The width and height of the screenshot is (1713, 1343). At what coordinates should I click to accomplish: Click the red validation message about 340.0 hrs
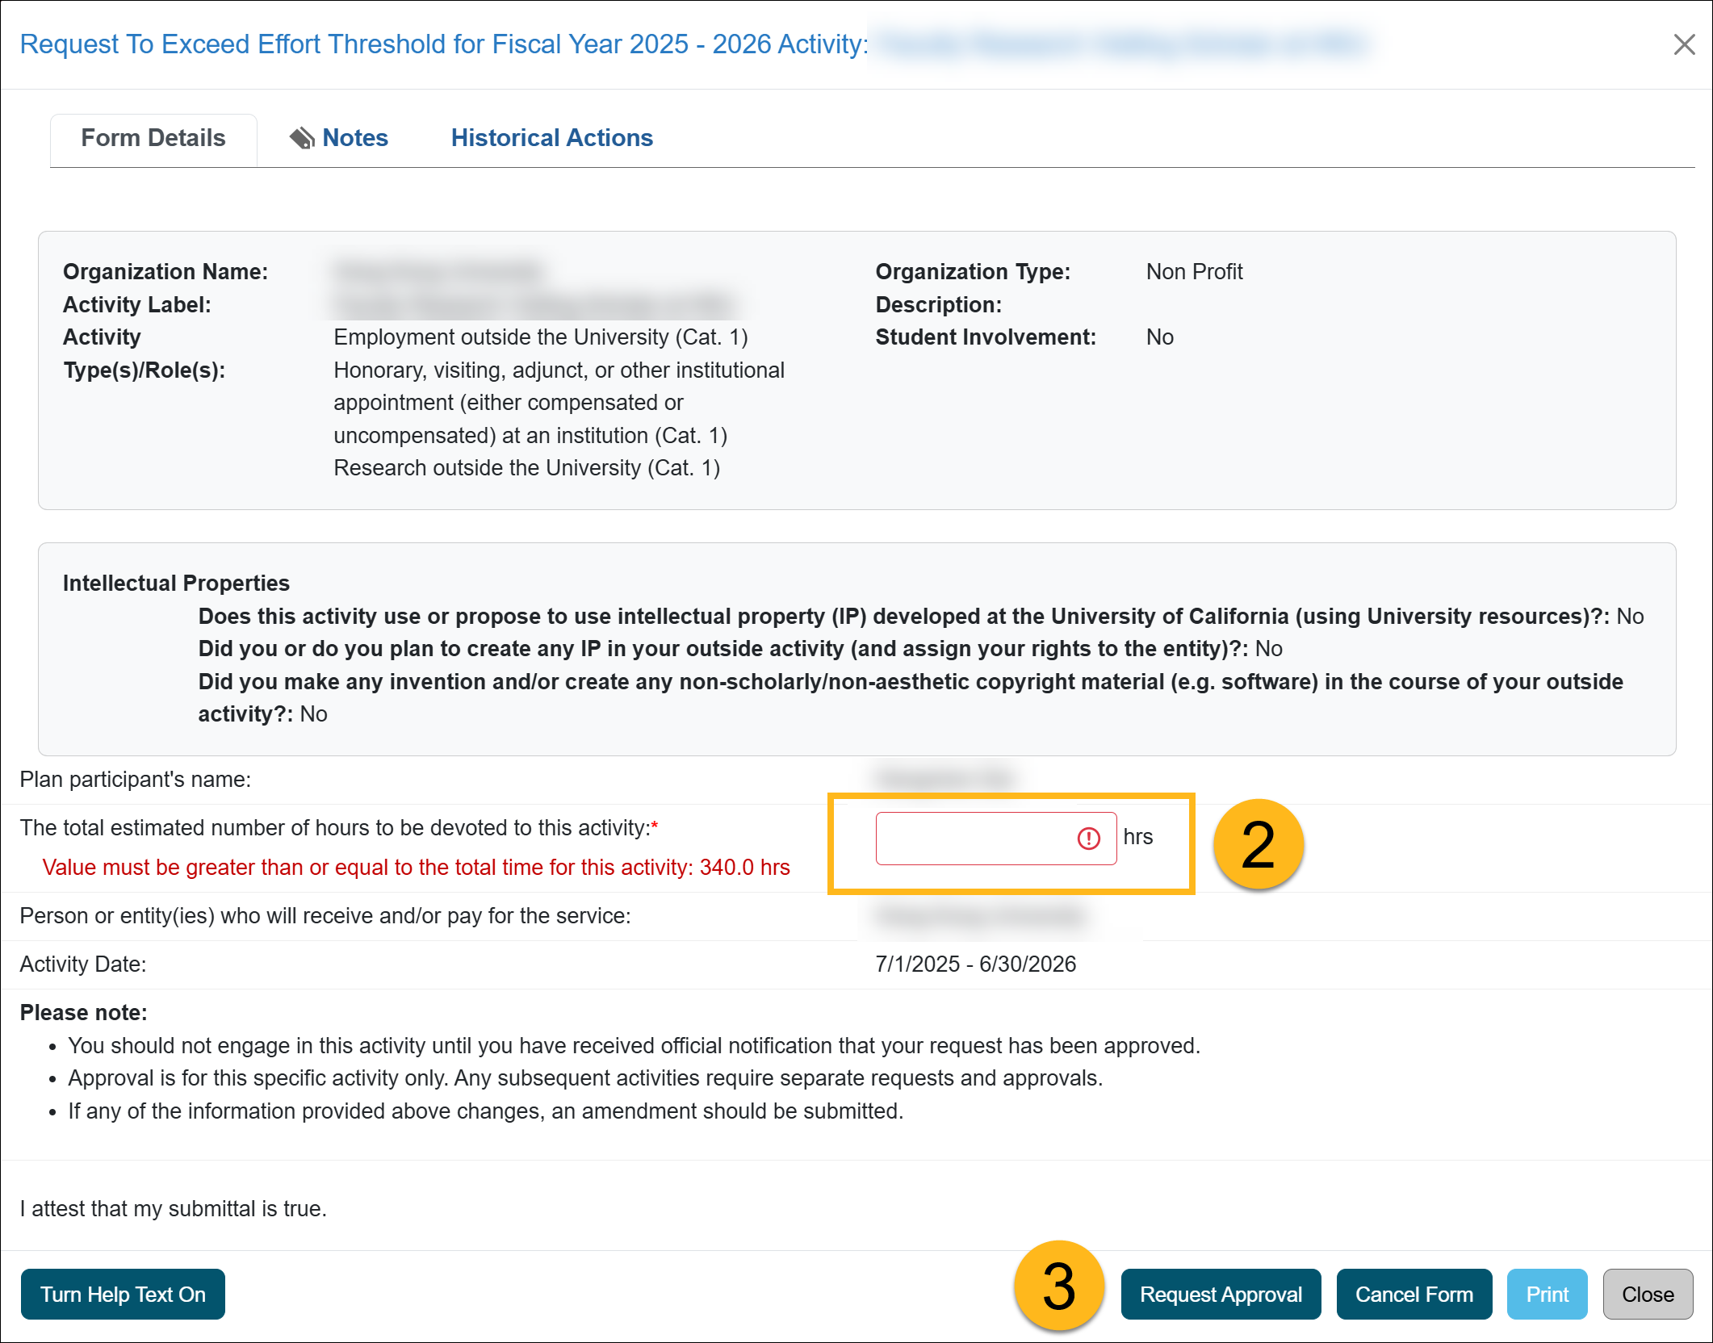click(x=416, y=868)
